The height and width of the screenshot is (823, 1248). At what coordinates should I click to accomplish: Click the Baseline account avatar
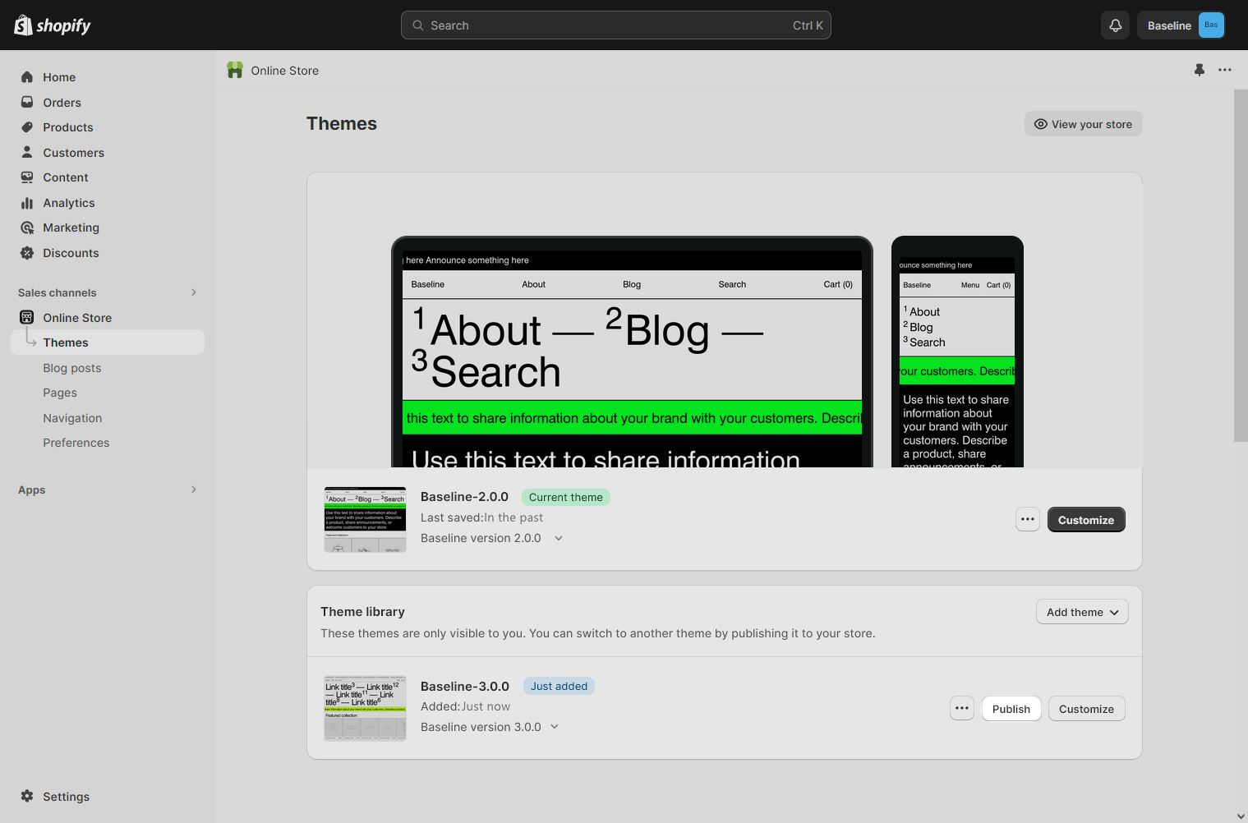[1181, 25]
